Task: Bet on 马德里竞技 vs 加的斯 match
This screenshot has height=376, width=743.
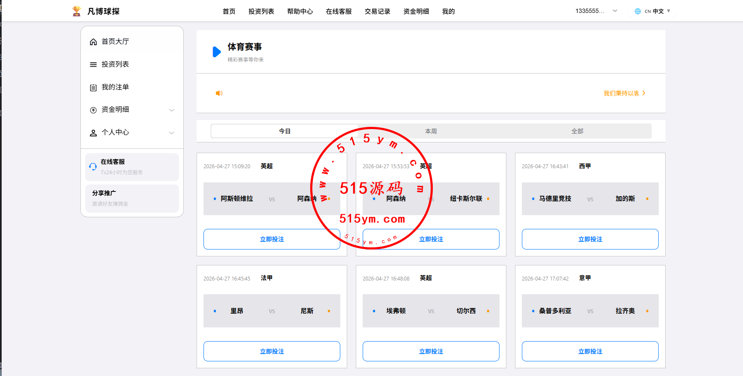Action: [590, 239]
